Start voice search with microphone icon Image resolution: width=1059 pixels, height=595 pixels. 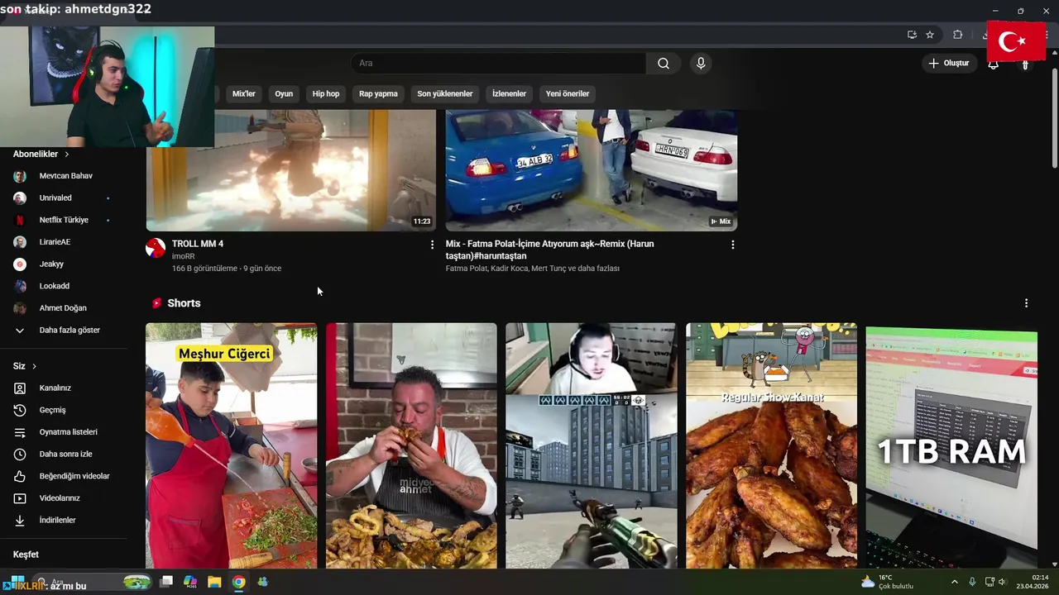pyautogui.click(x=701, y=64)
